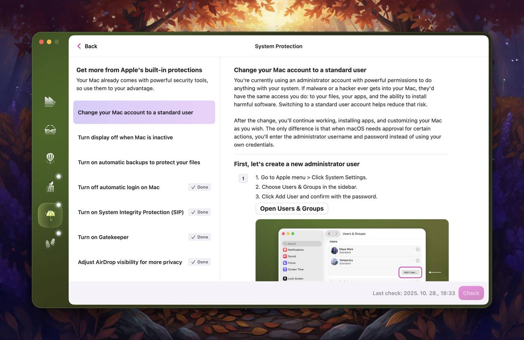The width and height of the screenshot is (524, 340).
Task: Open the leaf branches sidebar section
Action: point(50,243)
